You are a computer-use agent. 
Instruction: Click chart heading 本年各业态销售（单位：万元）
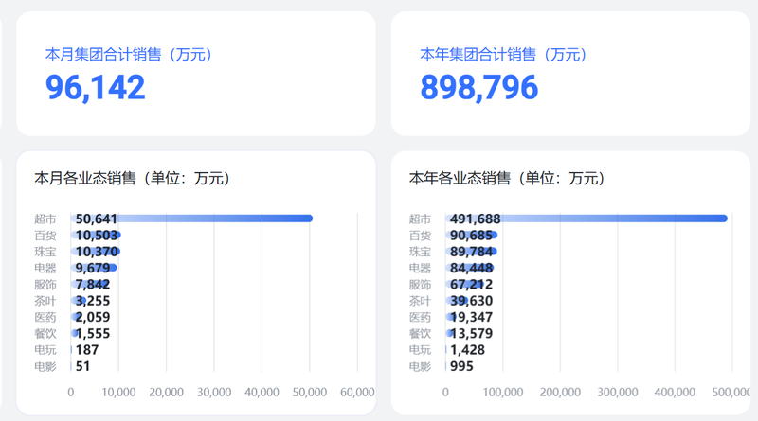pyautogui.click(x=507, y=178)
